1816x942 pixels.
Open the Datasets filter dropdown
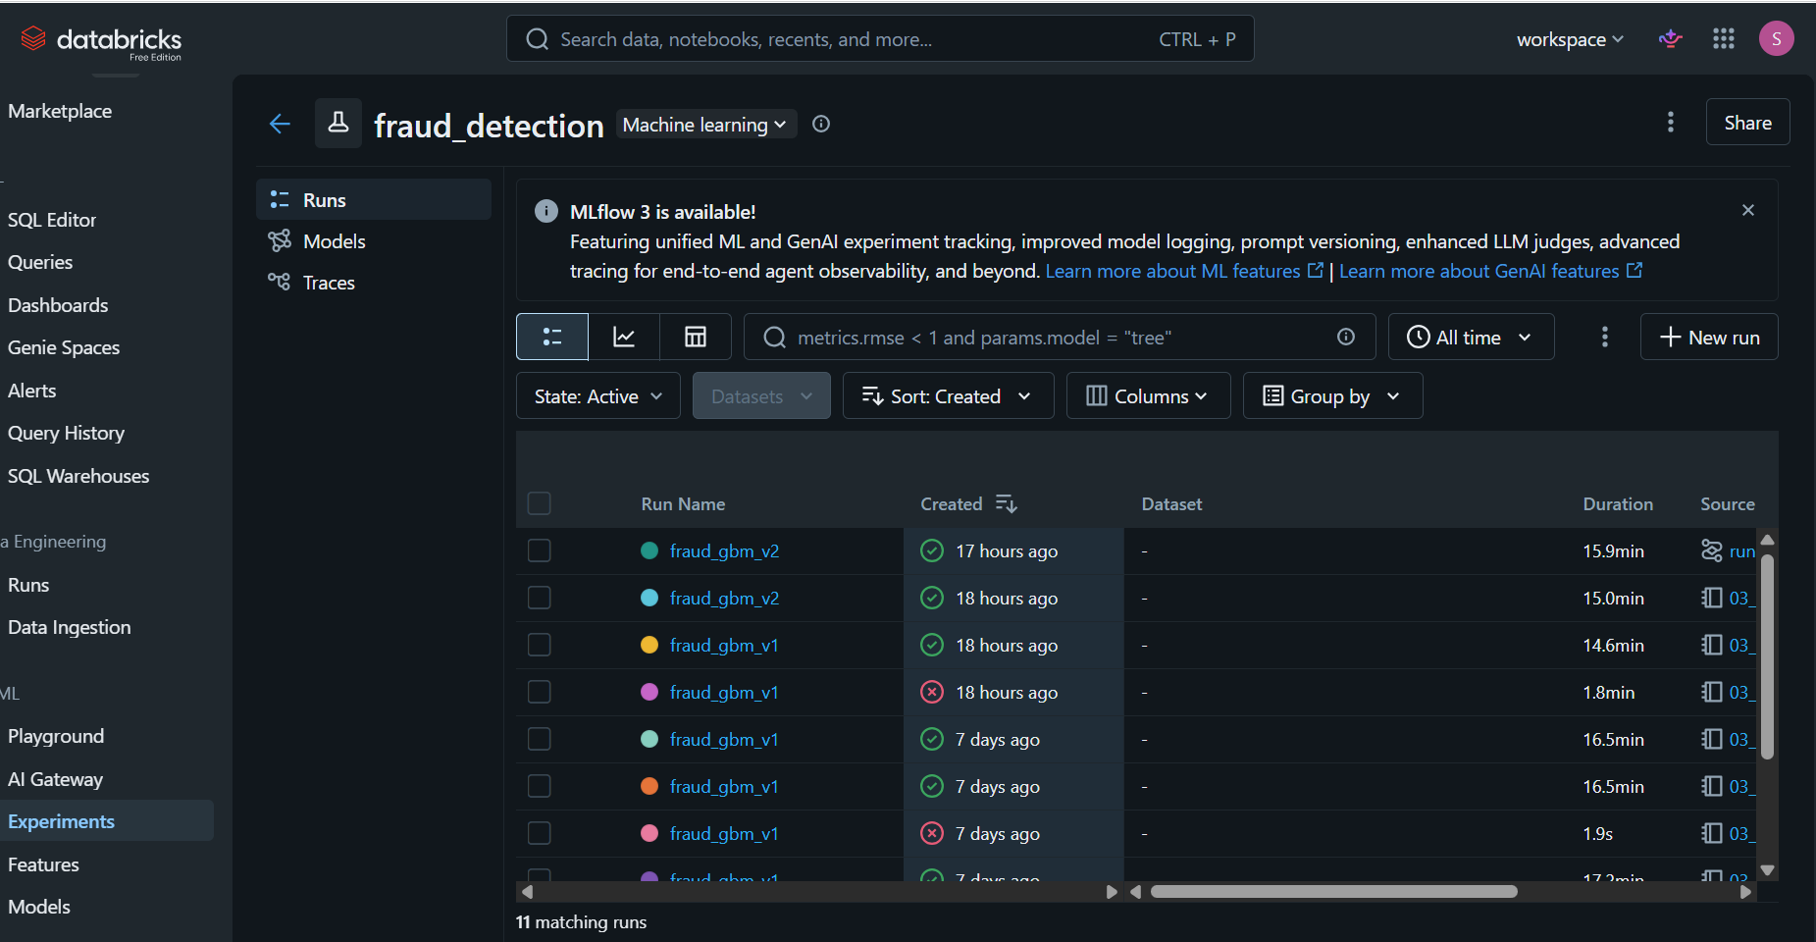(761, 395)
